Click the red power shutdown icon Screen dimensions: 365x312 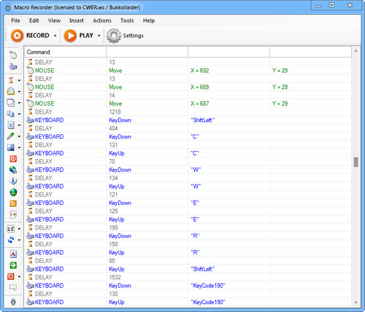coord(13,159)
